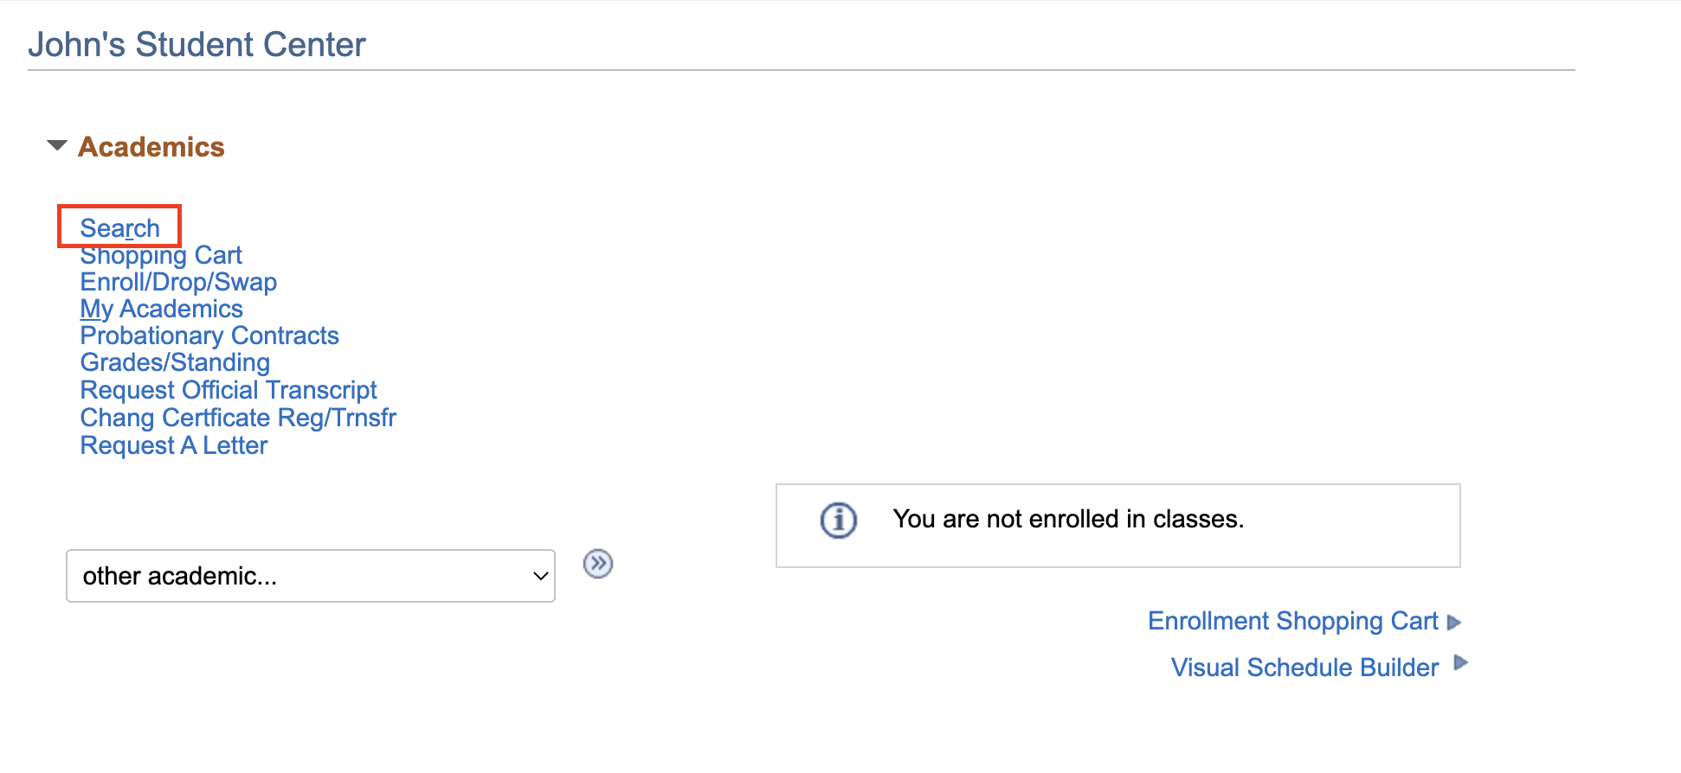Click the double-arrow Go icon
This screenshot has width=1681, height=773.
click(598, 564)
